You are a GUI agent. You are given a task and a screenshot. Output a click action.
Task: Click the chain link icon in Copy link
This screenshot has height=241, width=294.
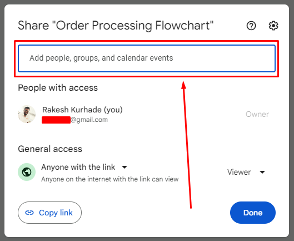[29, 213]
